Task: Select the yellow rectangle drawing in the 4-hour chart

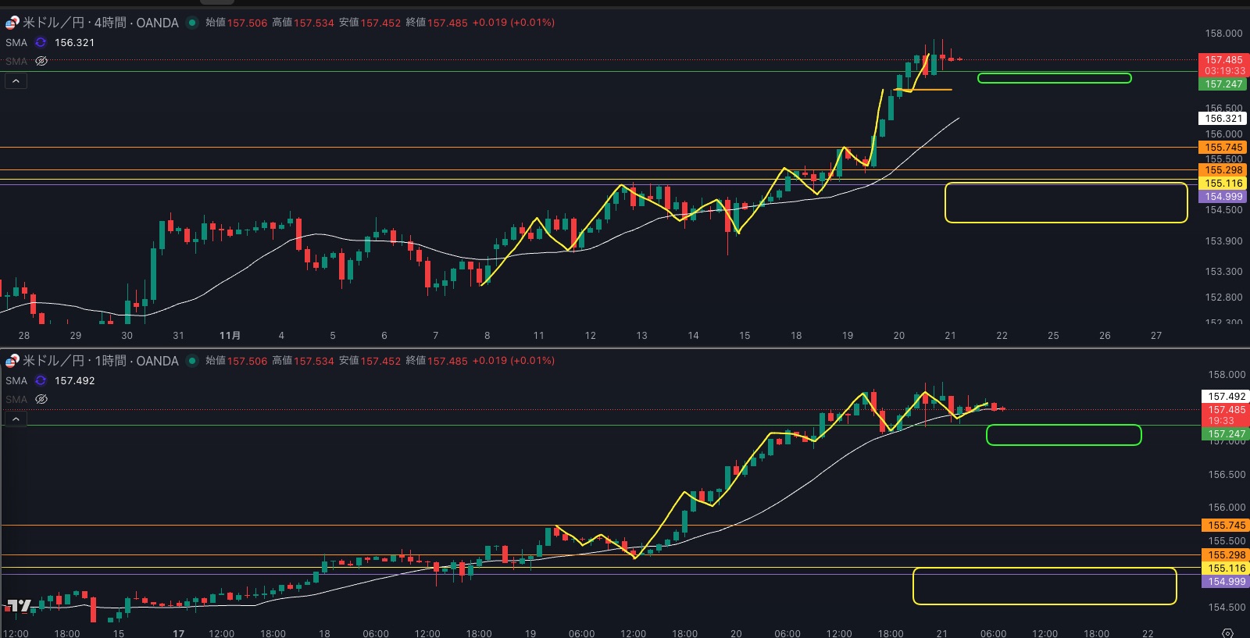Action: click(x=1066, y=184)
